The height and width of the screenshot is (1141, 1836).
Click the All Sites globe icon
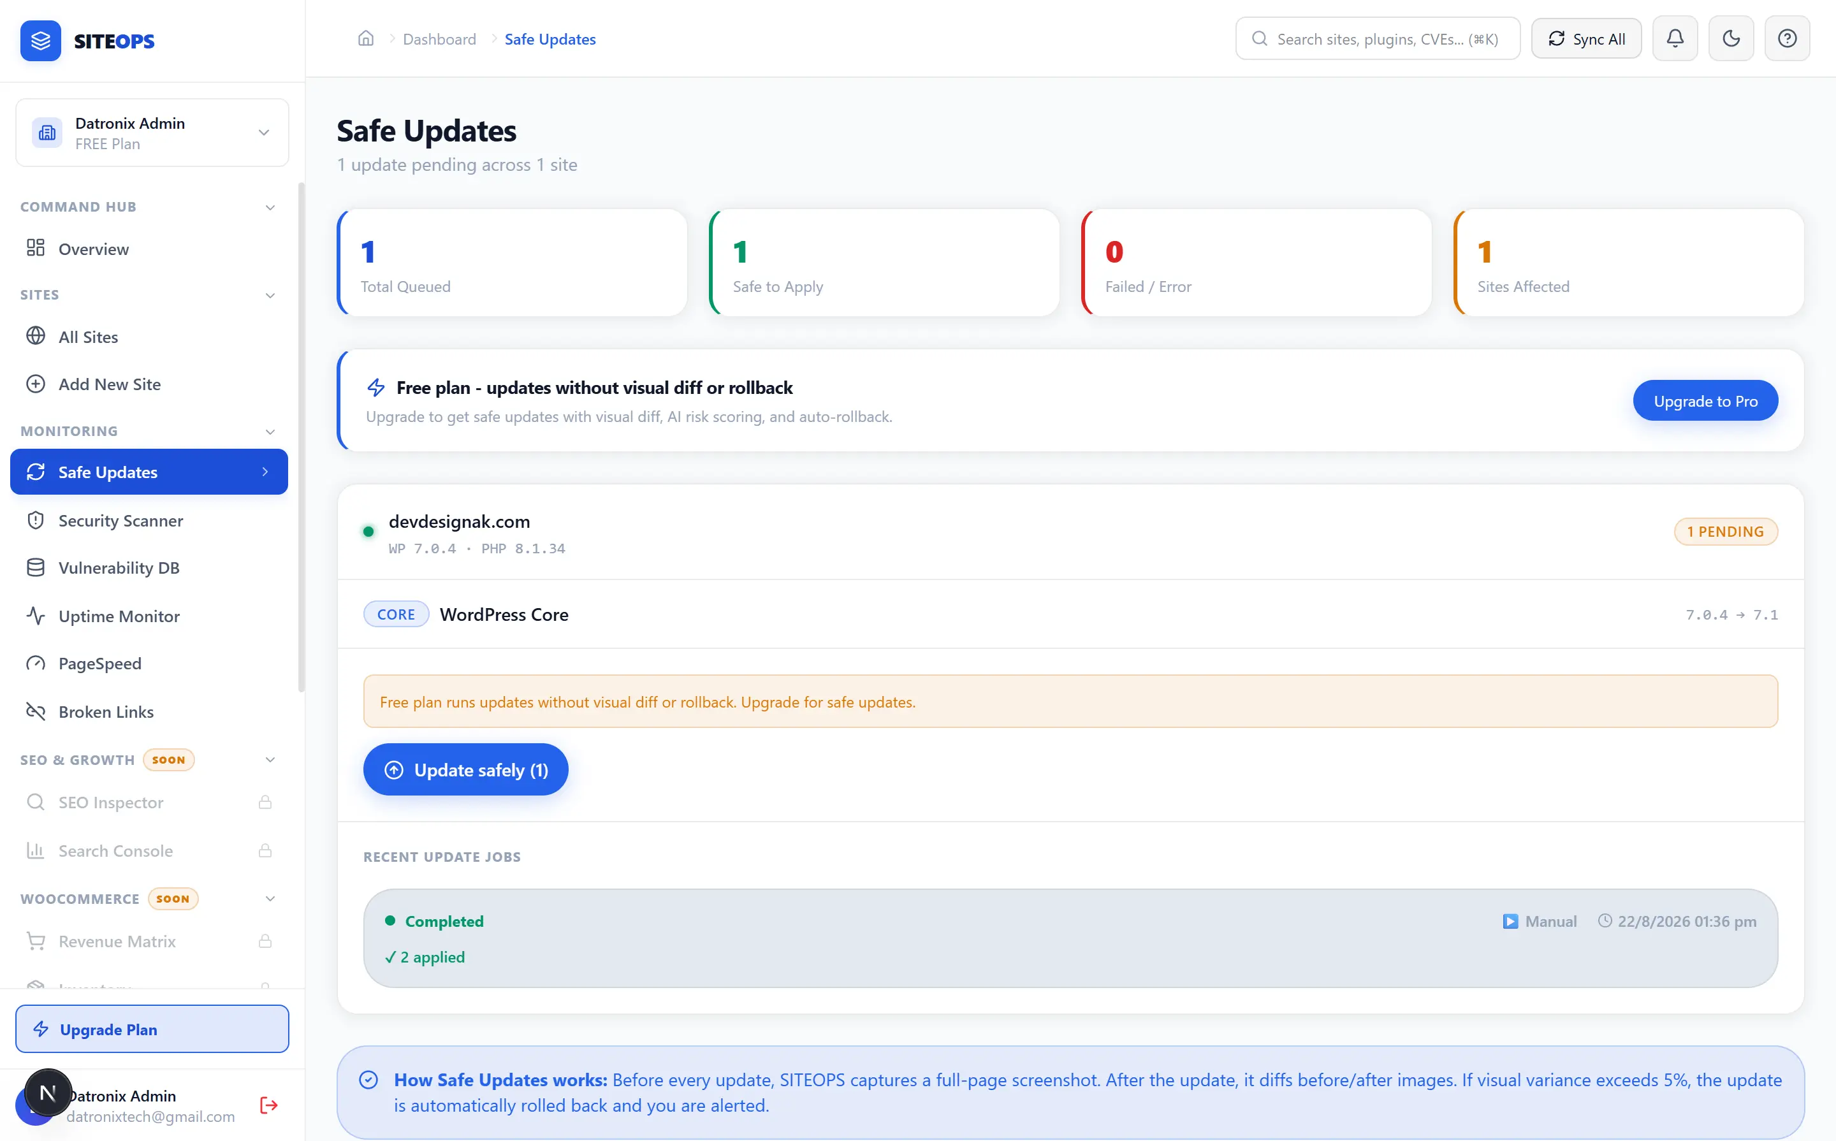click(36, 336)
